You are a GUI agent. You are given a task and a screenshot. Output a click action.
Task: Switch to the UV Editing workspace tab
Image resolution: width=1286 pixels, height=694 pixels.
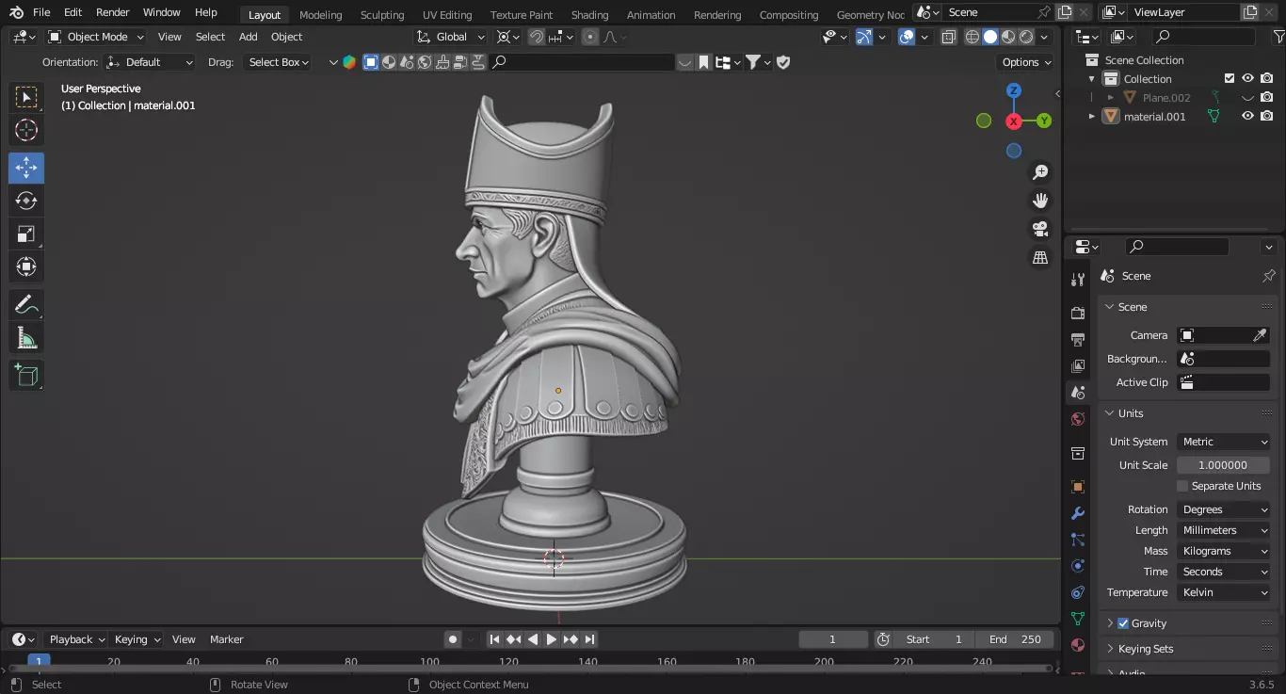(x=447, y=14)
